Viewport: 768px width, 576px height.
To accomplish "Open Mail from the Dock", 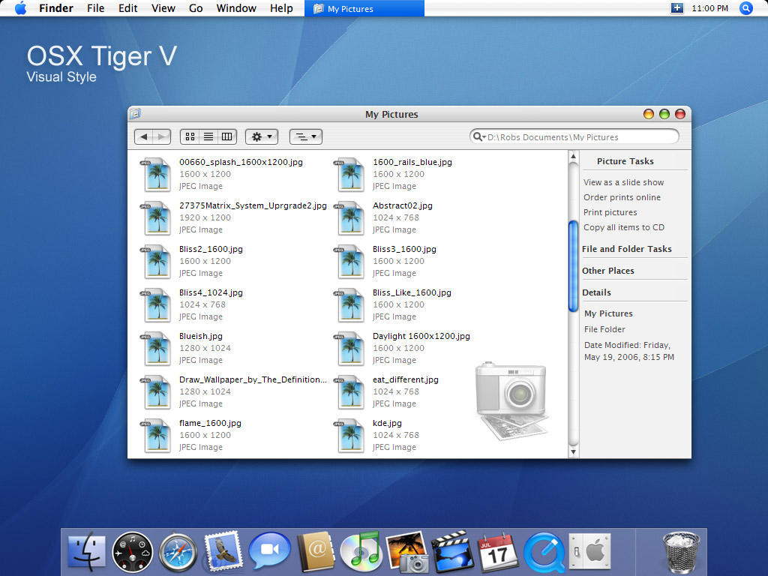I will click(221, 551).
